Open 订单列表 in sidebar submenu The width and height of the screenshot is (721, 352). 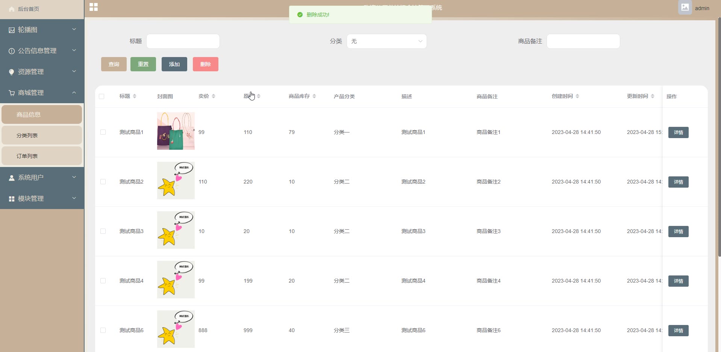42,156
